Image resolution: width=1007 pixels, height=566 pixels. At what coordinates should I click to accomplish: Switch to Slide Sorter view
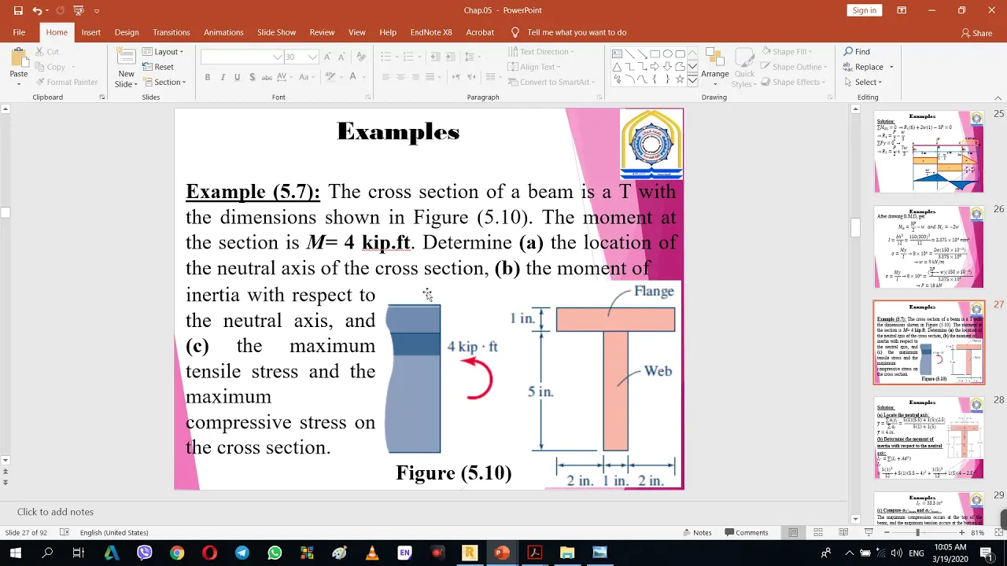pos(818,532)
